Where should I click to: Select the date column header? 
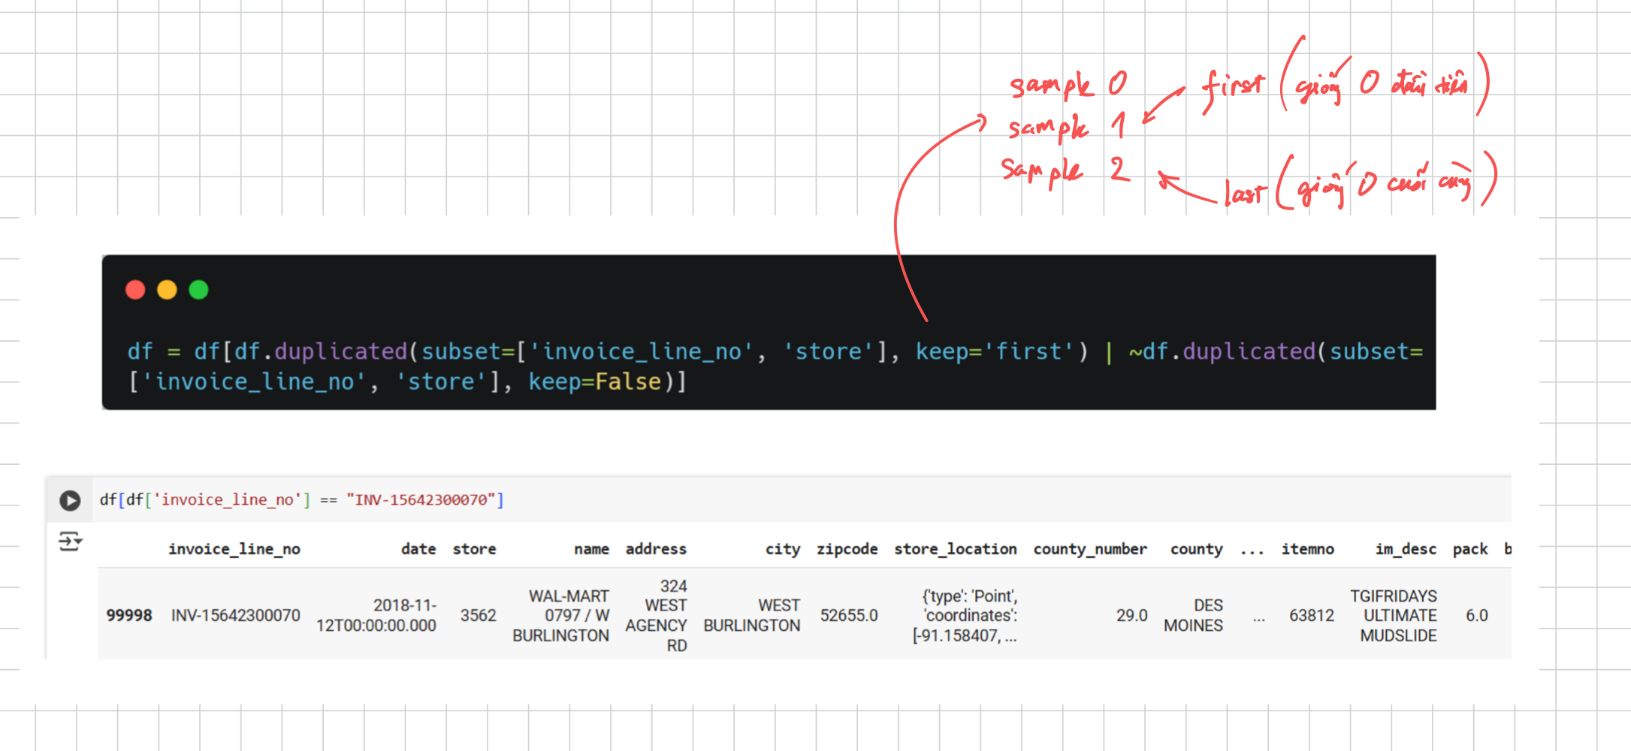pyautogui.click(x=418, y=549)
